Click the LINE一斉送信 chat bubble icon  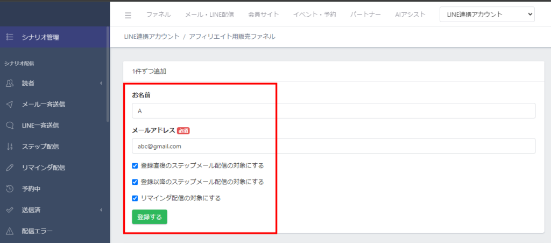[9, 125]
